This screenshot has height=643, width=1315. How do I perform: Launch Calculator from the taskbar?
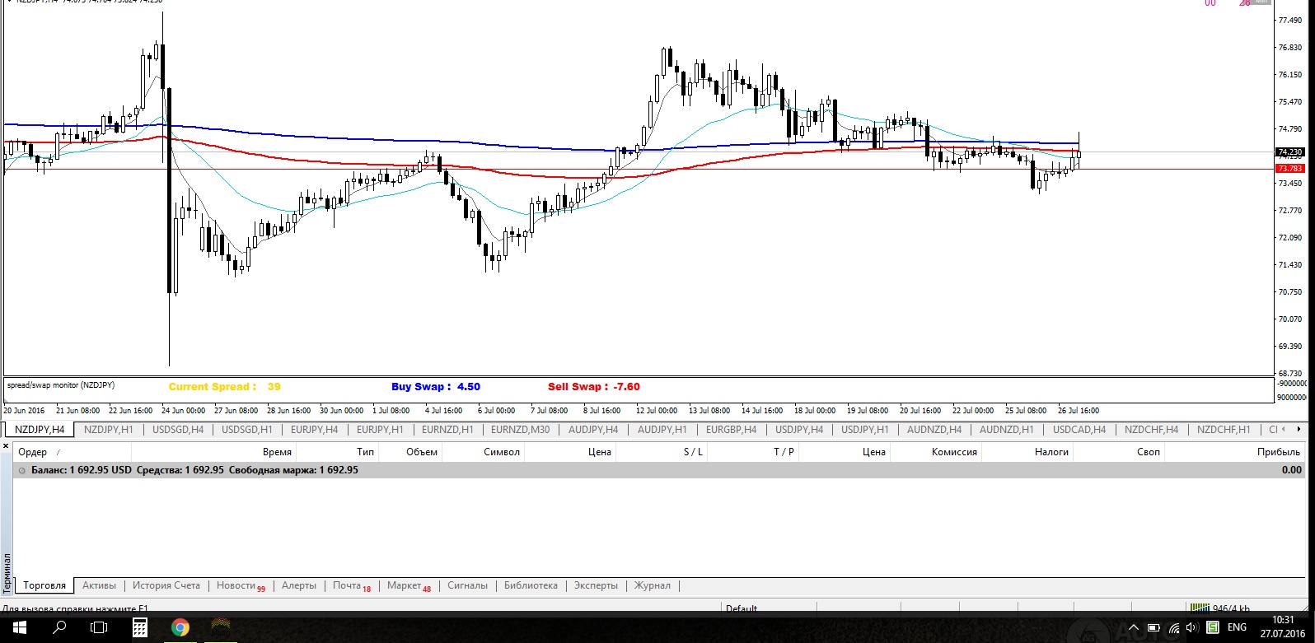[140, 628]
